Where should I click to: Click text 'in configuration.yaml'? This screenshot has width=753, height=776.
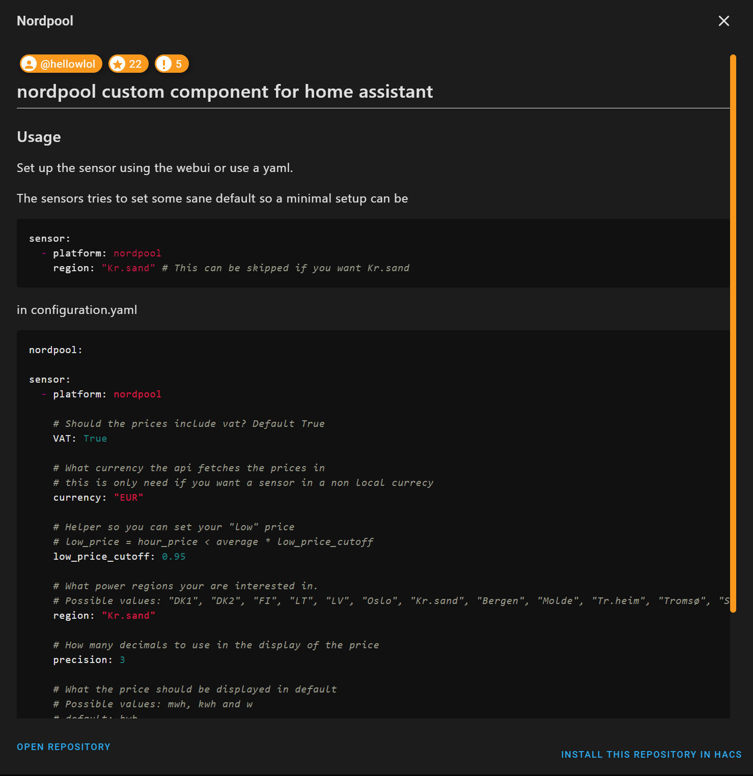(x=77, y=310)
